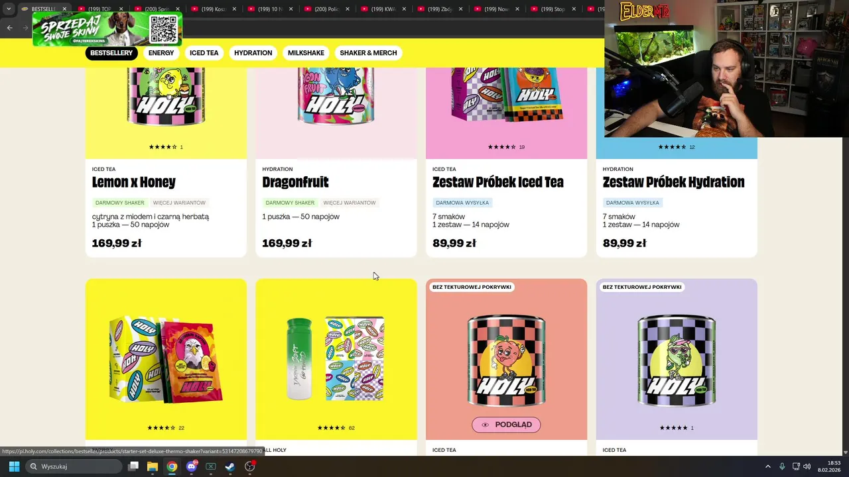
Task: Open the Steam taskbar icon
Action: click(230, 466)
